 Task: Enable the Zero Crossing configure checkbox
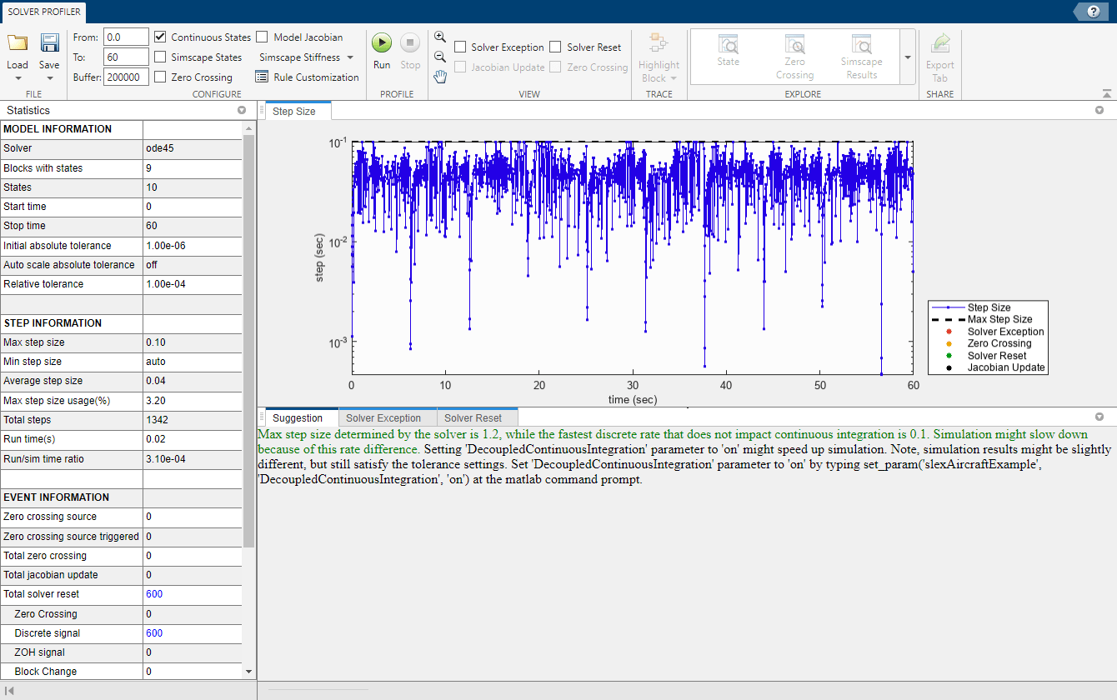pos(160,77)
